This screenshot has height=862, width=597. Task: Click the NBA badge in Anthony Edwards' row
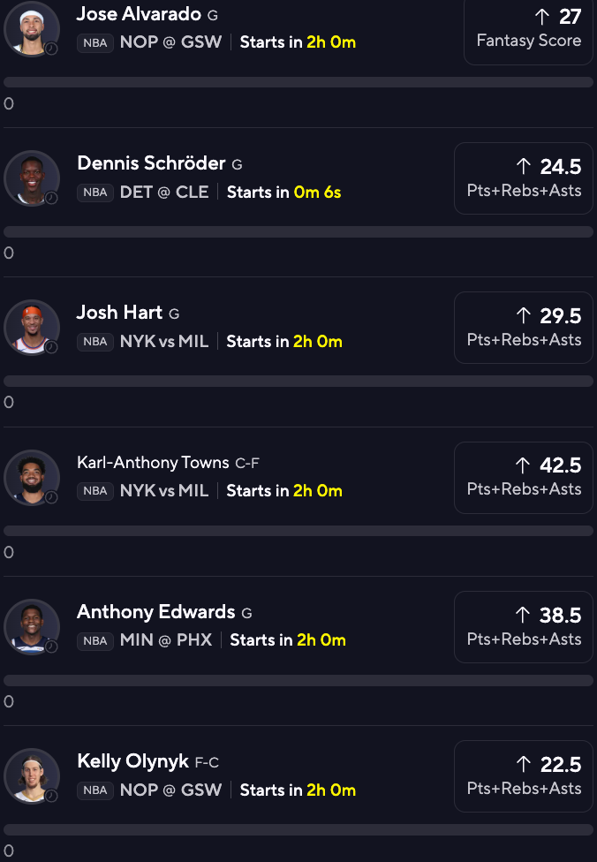95,640
